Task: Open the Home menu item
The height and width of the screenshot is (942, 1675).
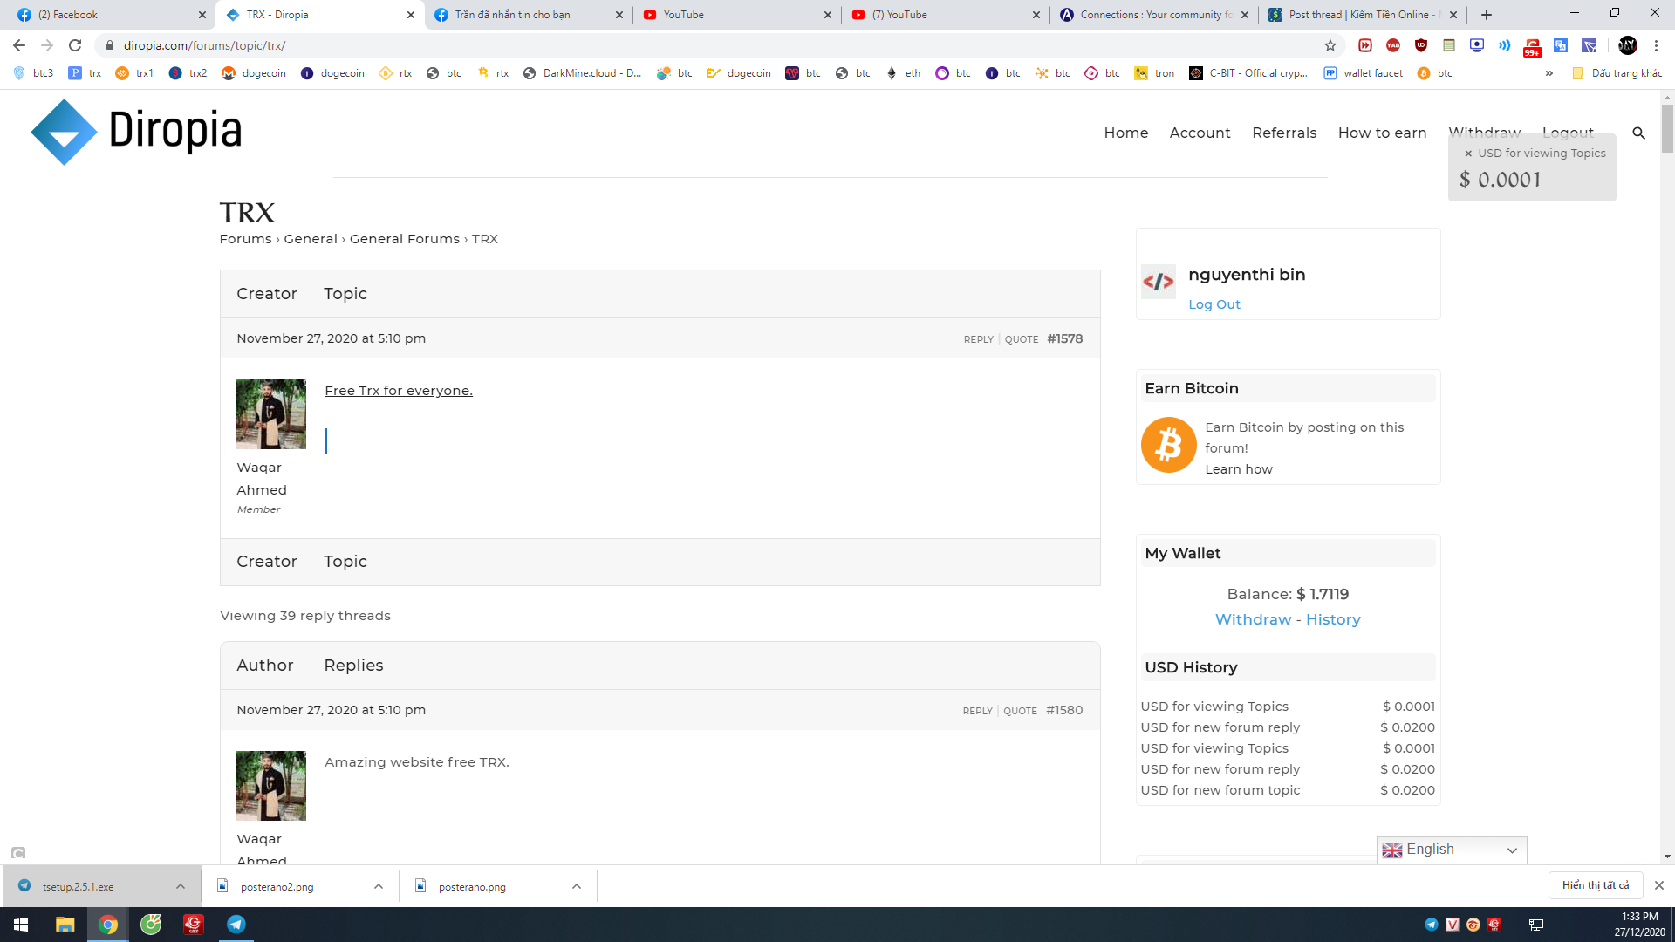Action: 1125,133
